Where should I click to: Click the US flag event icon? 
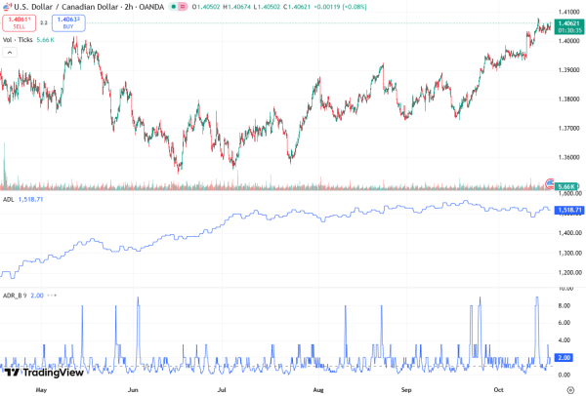pos(550,184)
